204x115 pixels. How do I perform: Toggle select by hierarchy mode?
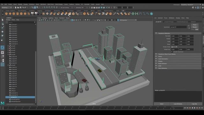(33, 8)
